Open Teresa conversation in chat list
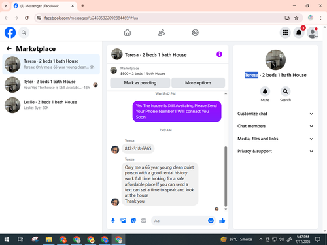Screen dimensions: 327x245 (x=51, y=64)
